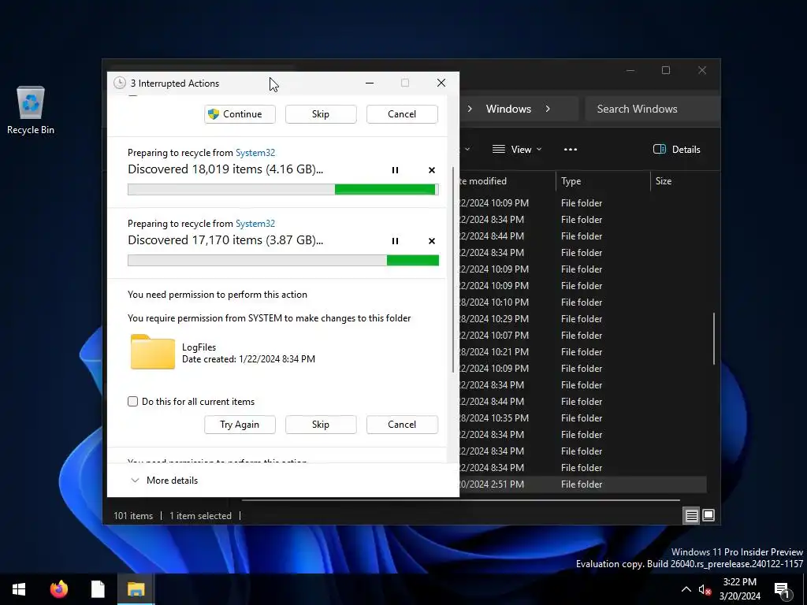Click the dialog's vertical scrollbar
Screen dimensions: 807x605
(x=453, y=269)
